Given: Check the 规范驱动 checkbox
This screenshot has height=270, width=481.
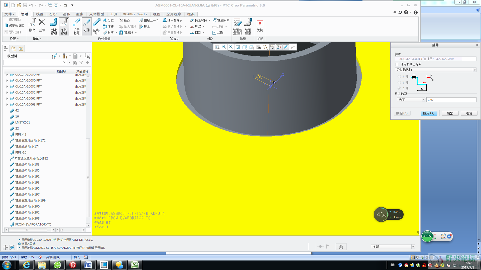Looking at the screenshot, I should coord(6,19).
